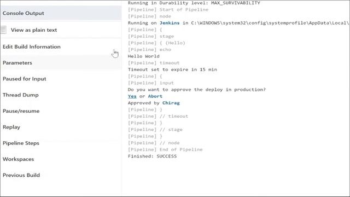Open Replay in sidebar

(x=11, y=127)
